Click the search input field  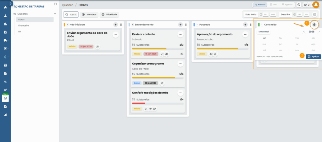click(x=71, y=14)
